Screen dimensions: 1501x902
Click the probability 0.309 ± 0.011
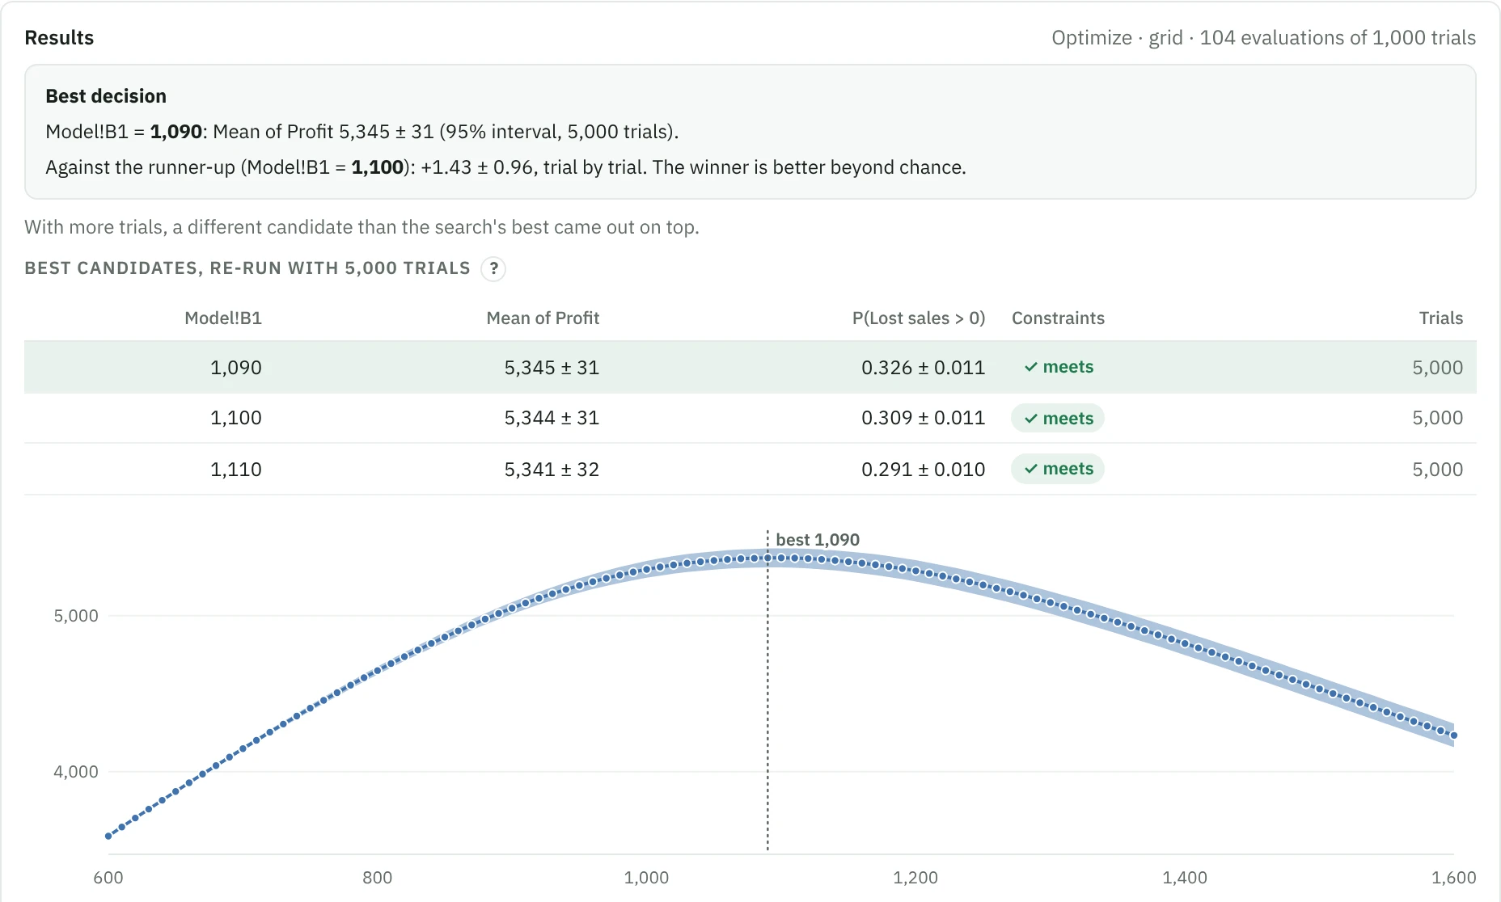tap(923, 418)
